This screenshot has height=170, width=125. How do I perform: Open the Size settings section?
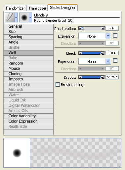[28, 32]
